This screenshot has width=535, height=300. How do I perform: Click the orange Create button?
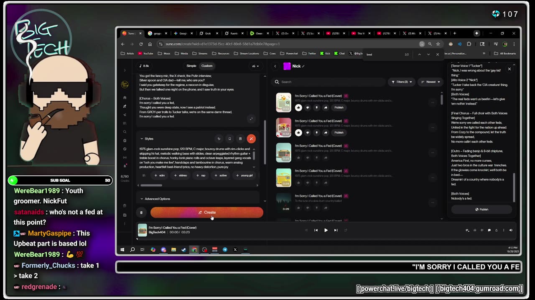pyautogui.click(x=207, y=212)
